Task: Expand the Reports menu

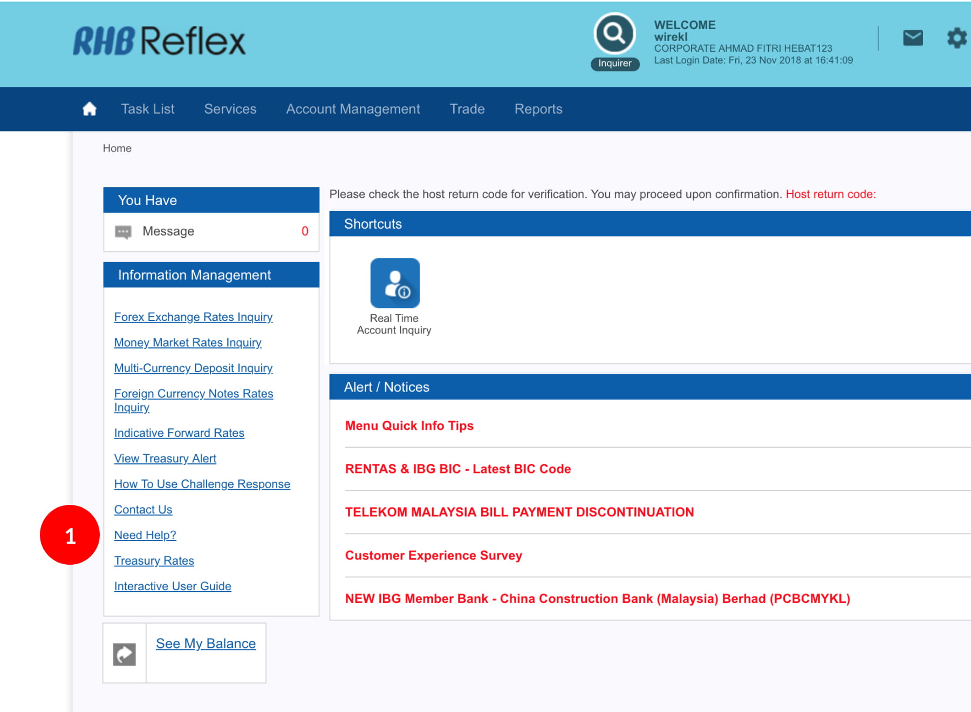Action: click(538, 109)
